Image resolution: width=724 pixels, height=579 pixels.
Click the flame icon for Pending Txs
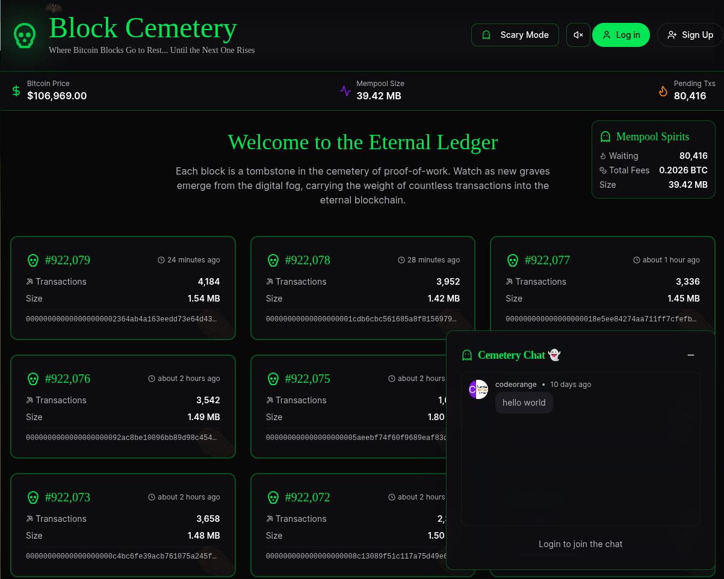(663, 91)
